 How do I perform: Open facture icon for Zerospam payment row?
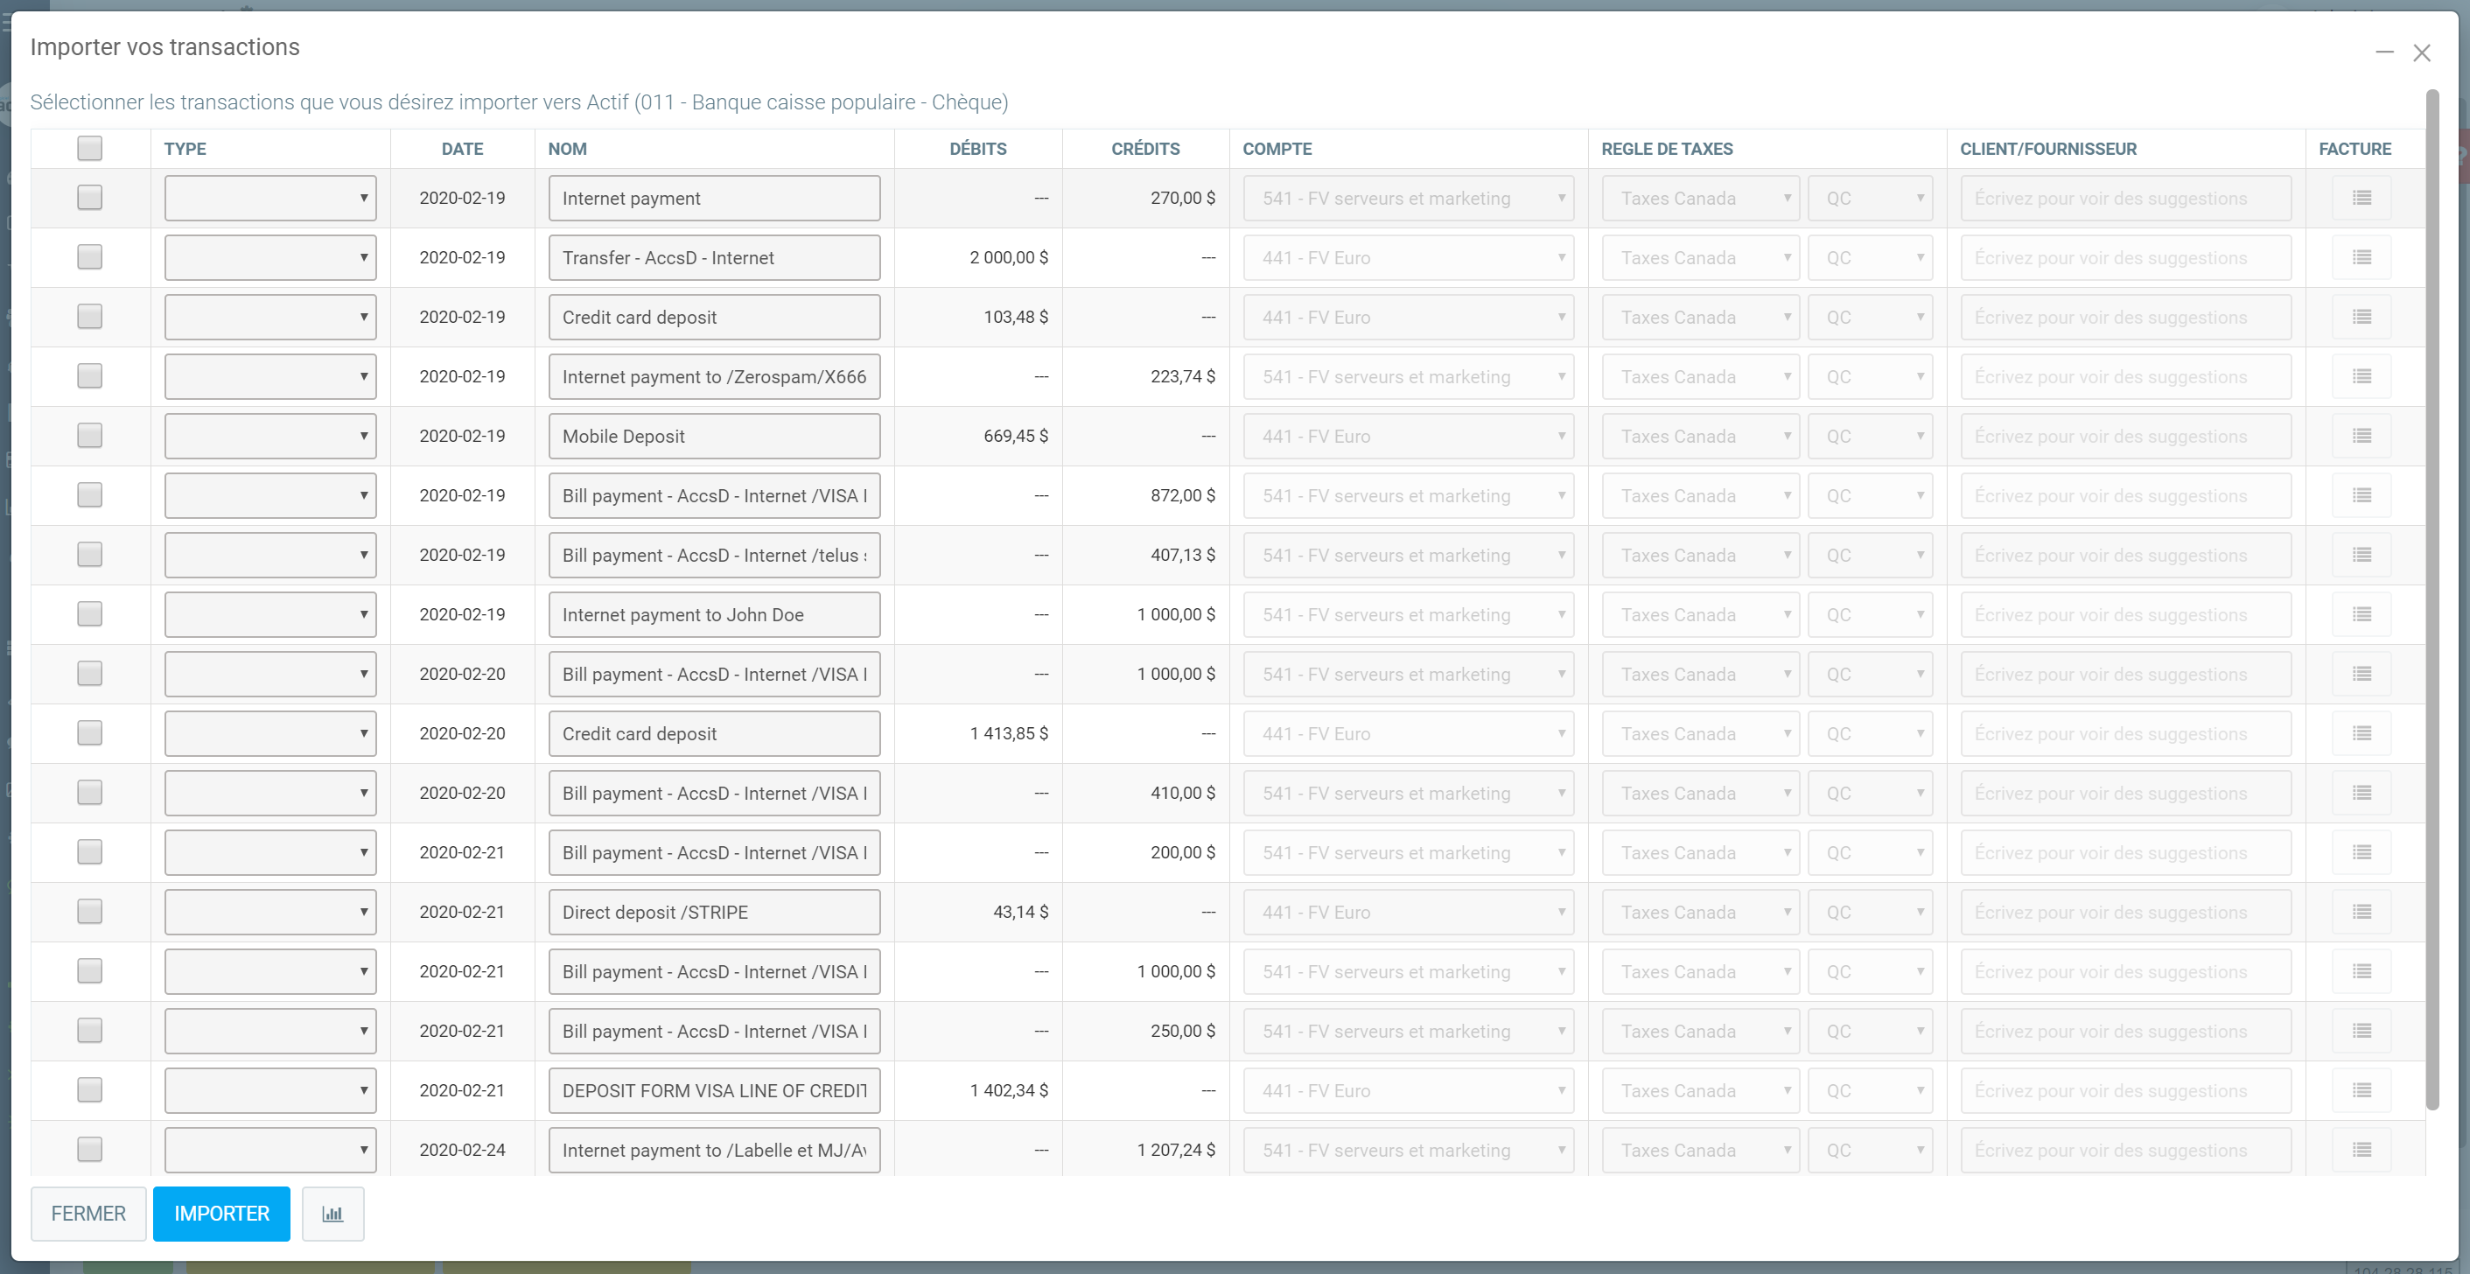pos(2361,377)
